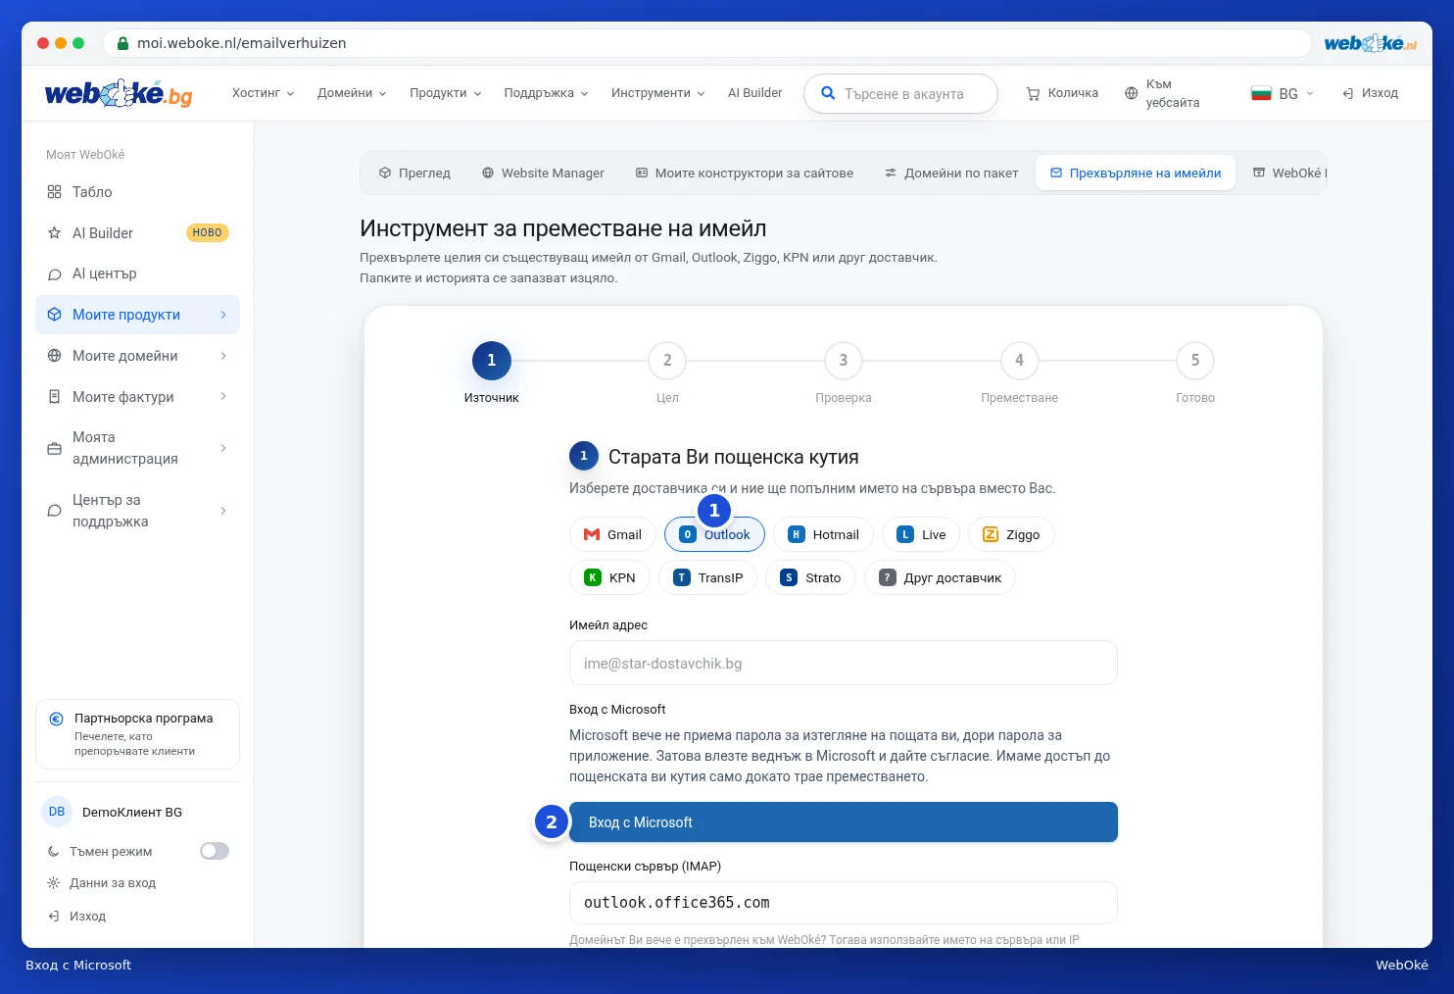Expand the Хостинг menu
Screen dimensions: 1454x994
pos(263,94)
